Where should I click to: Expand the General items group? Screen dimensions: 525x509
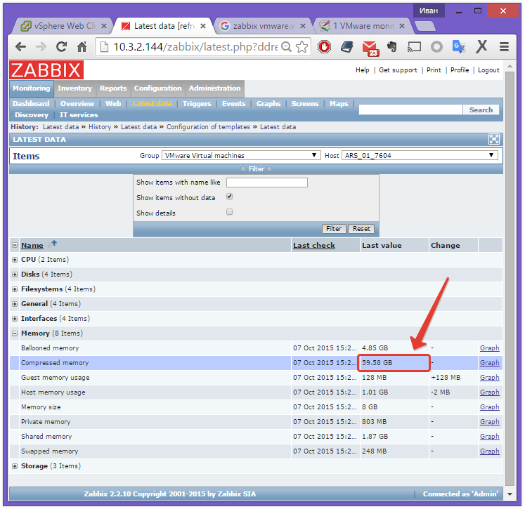(x=15, y=304)
